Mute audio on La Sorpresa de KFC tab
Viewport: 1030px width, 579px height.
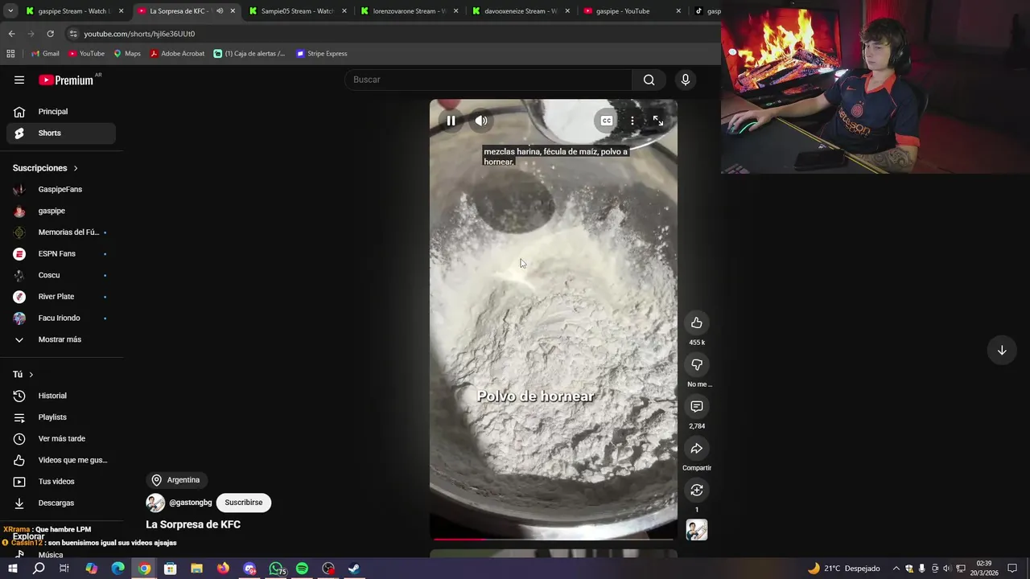(220, 11)
